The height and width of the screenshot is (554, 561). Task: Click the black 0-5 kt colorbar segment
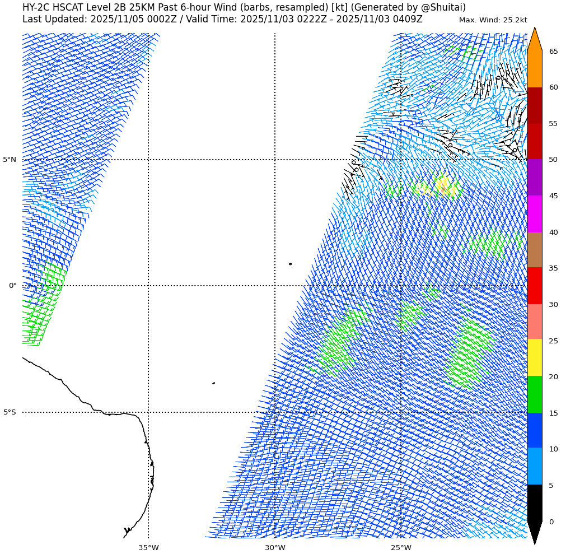pyautogui.click(x=534, y=502)
